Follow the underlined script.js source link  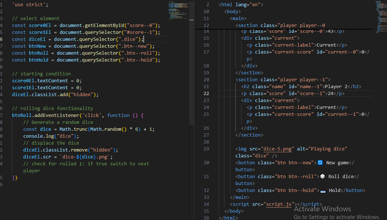[x=279, y=204]
